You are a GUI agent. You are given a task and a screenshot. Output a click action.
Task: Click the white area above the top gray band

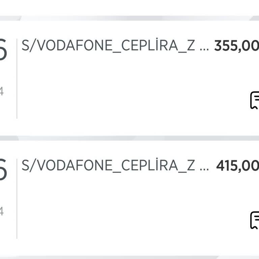click(x=129, y=7)
